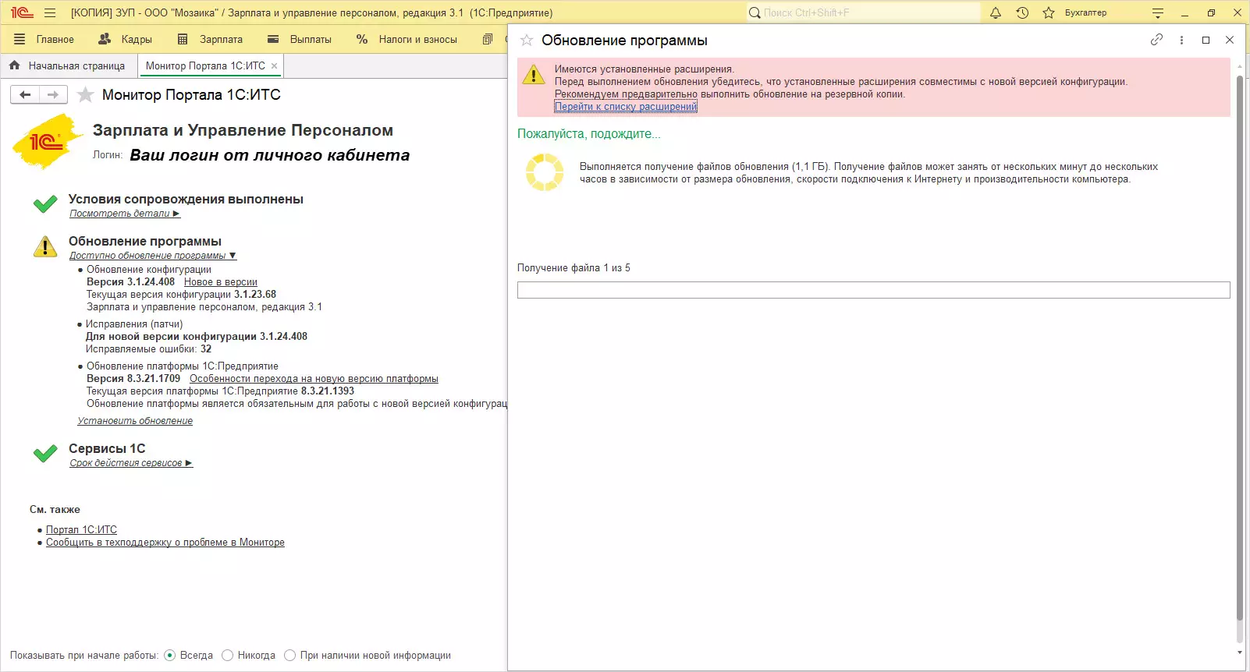Expand Срок действия сервисов disclosure
Screen dimensions: 1250x672
131,463
